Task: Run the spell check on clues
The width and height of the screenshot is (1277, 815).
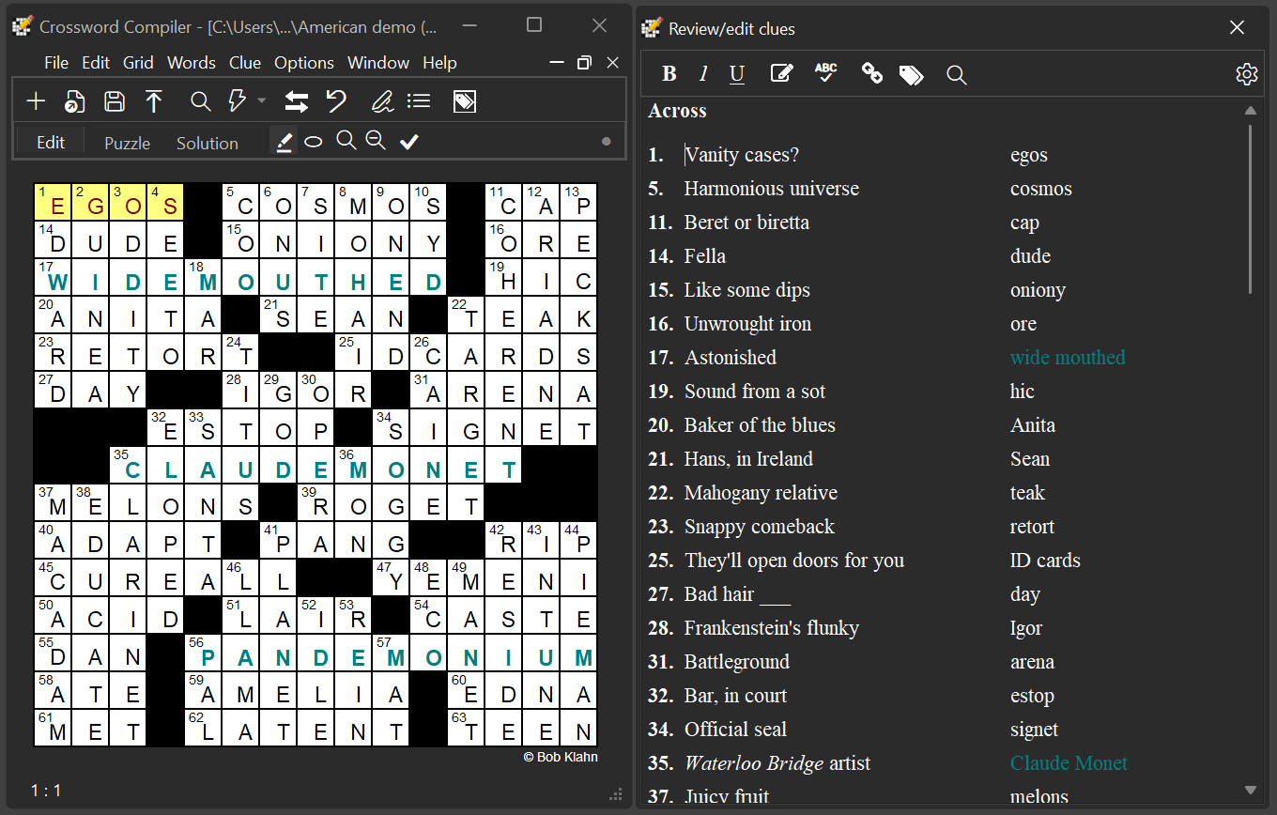Action: point(826,73)
